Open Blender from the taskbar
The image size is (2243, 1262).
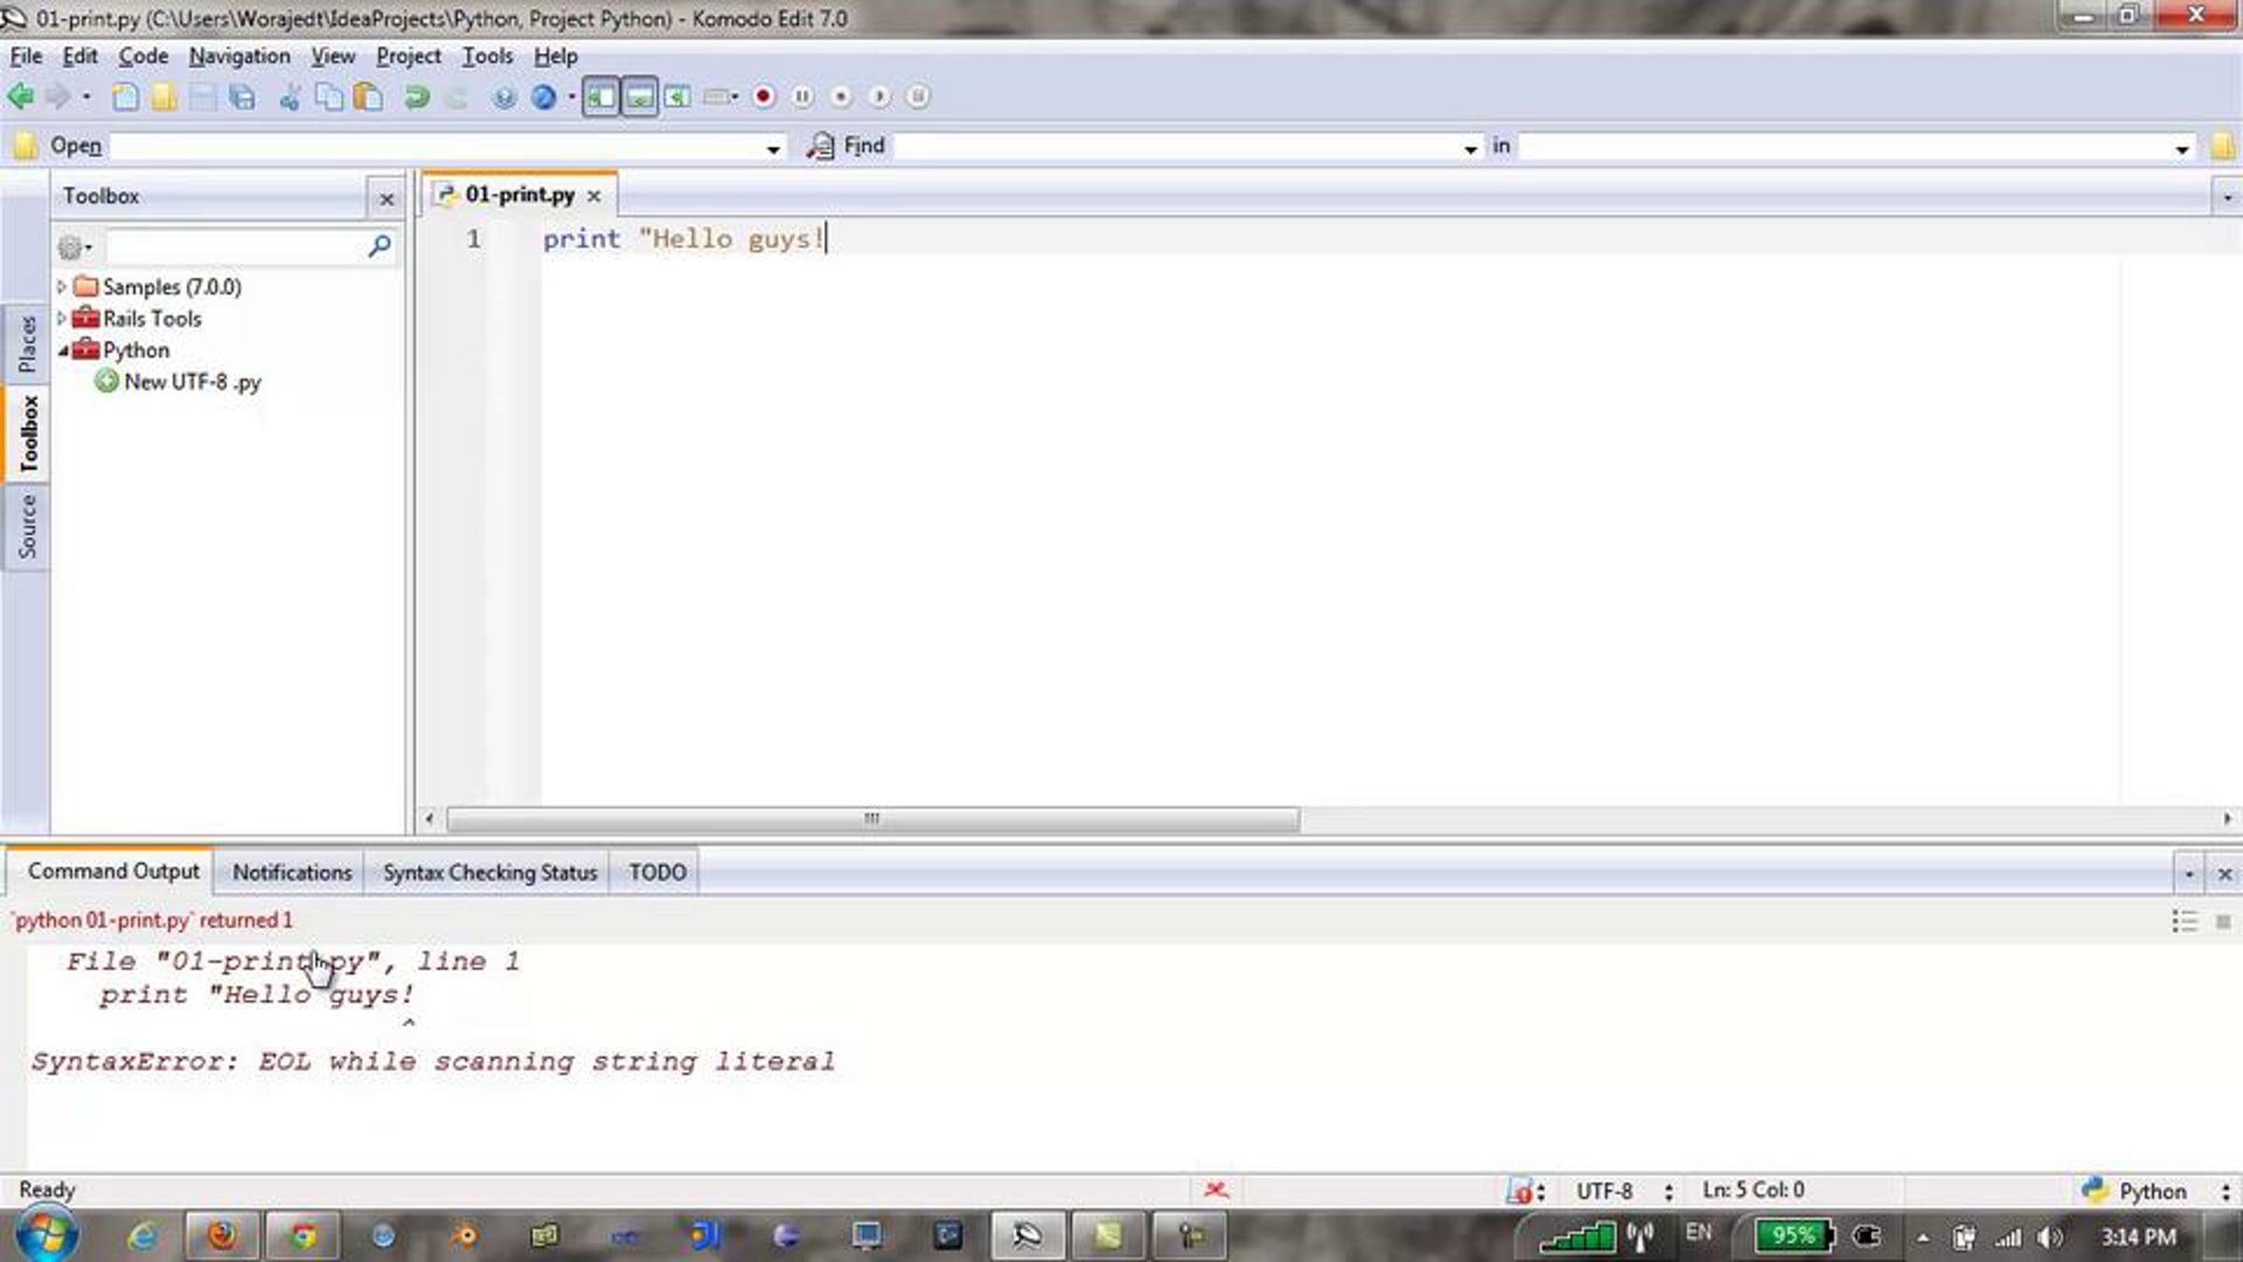click(464, 1236)
